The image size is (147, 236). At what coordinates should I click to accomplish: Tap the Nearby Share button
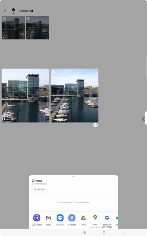40,189
